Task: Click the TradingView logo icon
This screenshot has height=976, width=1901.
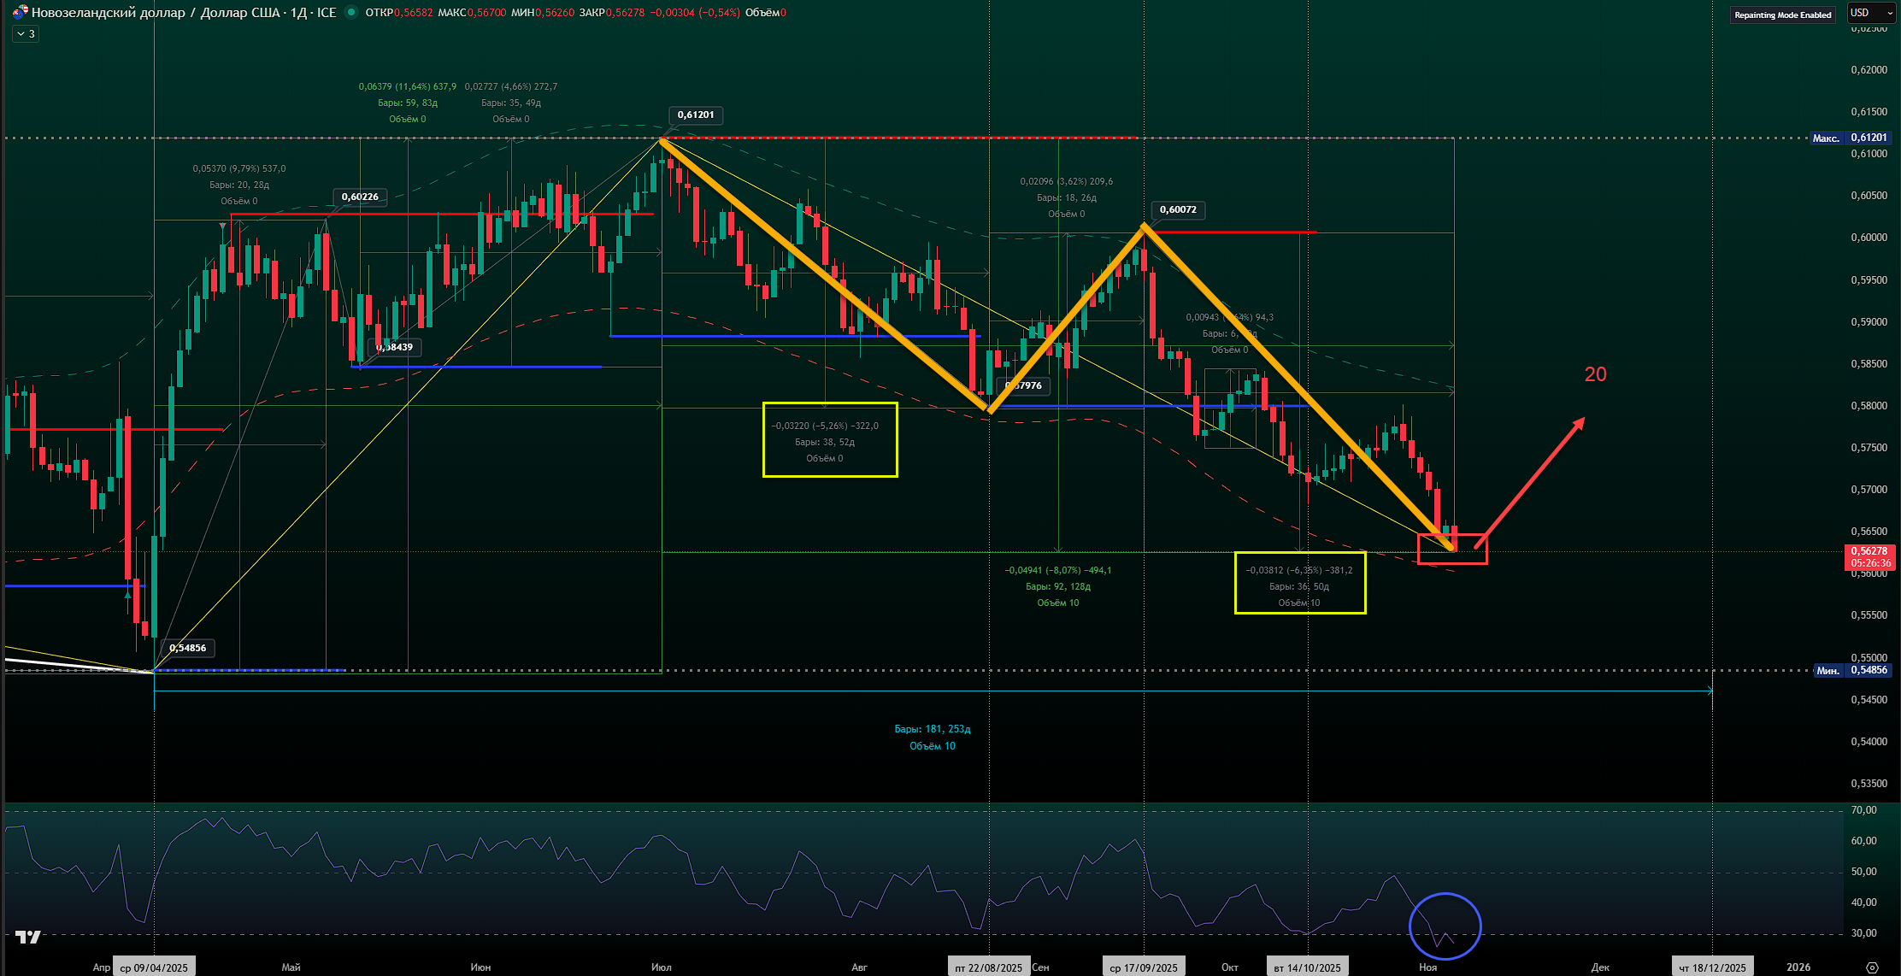Action: pos(28,938)
